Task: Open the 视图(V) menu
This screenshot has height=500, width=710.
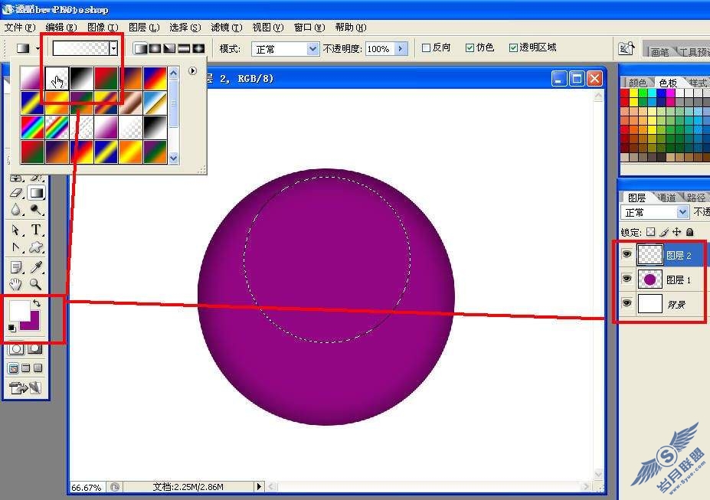Action: tap(268, 28)
